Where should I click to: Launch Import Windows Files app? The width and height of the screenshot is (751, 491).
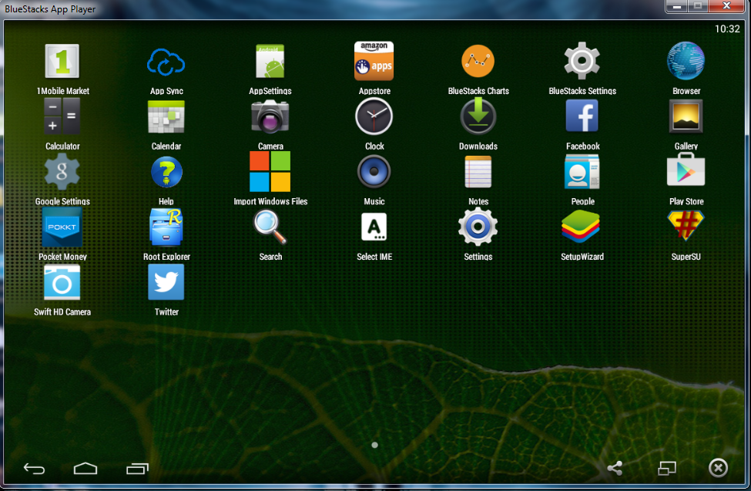click(270, 172)
